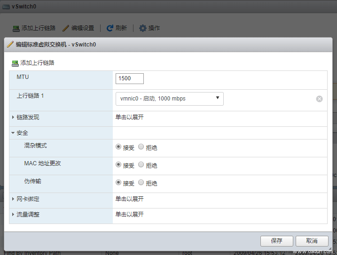This screenshot has width=337, height=255.
Task: Click the 取消 button
Action: pos(312,241)
